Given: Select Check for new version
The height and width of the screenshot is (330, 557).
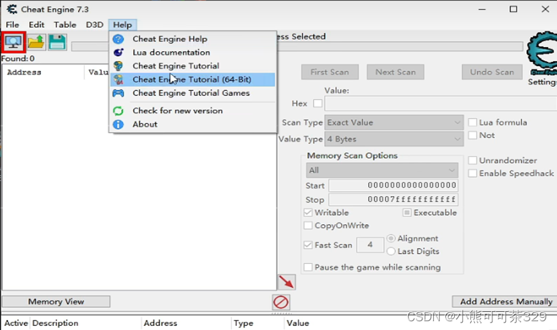Looking at the screenshot, I should click(x=192, y=111).
